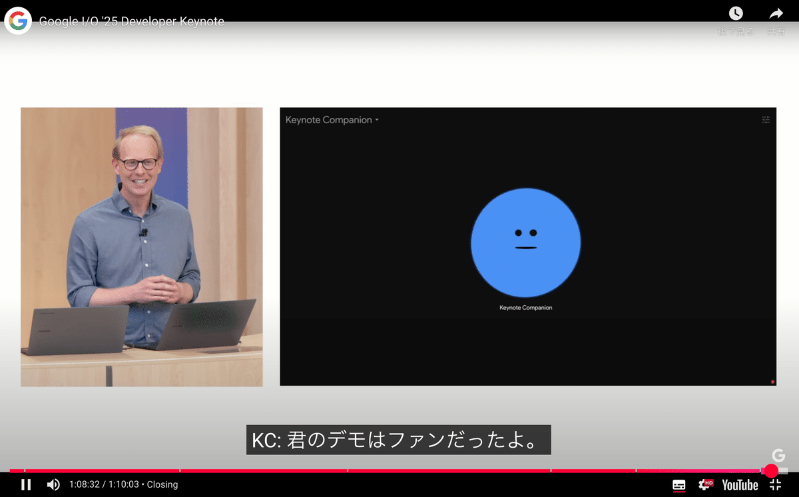Screen dimensions: 799x497
Task: Click the tune settings icon in Keynote Companion
Action: click(766, 120)
